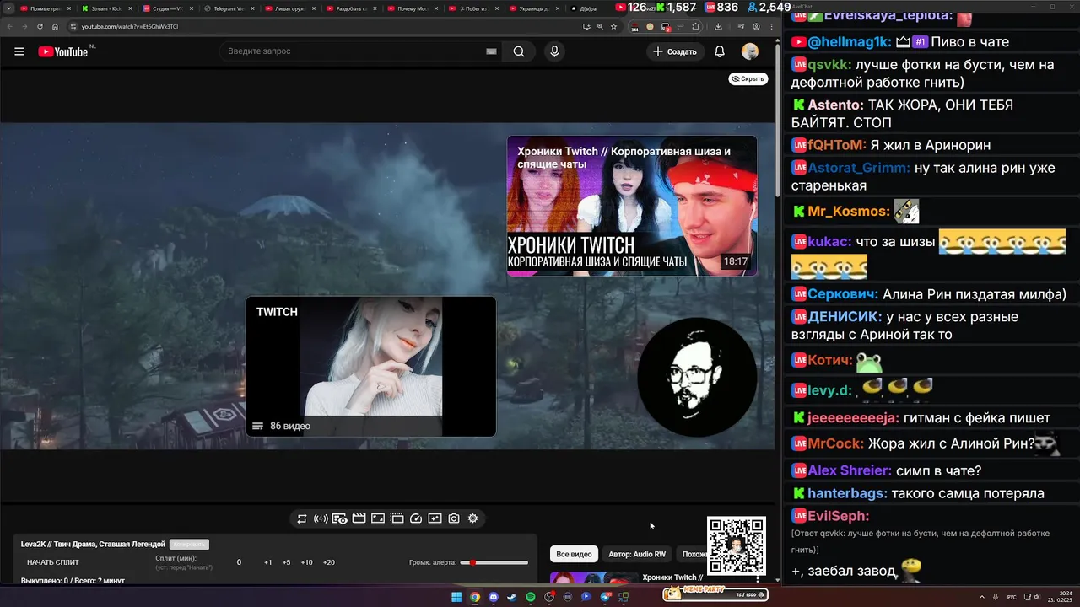The image size is (1080, 607).
Task: Click the clapperboard cinema mode icon
Action: 359,518
